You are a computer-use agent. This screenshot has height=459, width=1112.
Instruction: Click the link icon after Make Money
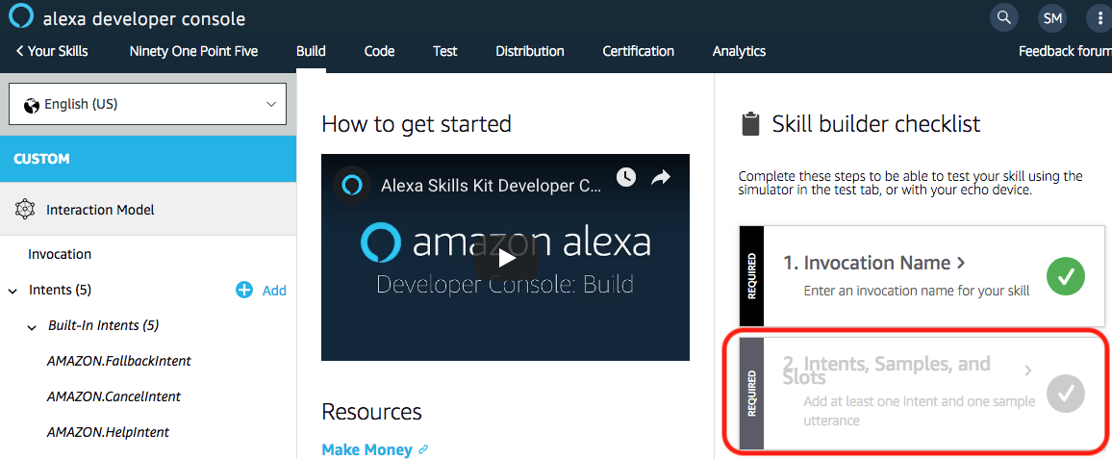click(423, 449)
